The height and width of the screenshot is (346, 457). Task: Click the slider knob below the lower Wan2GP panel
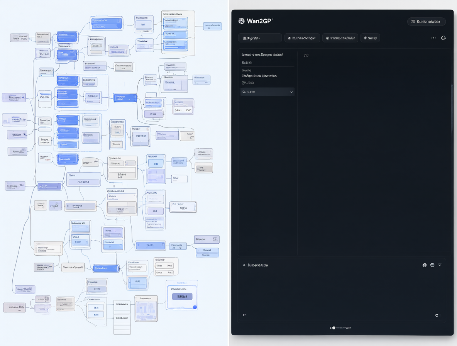(334, 328)
